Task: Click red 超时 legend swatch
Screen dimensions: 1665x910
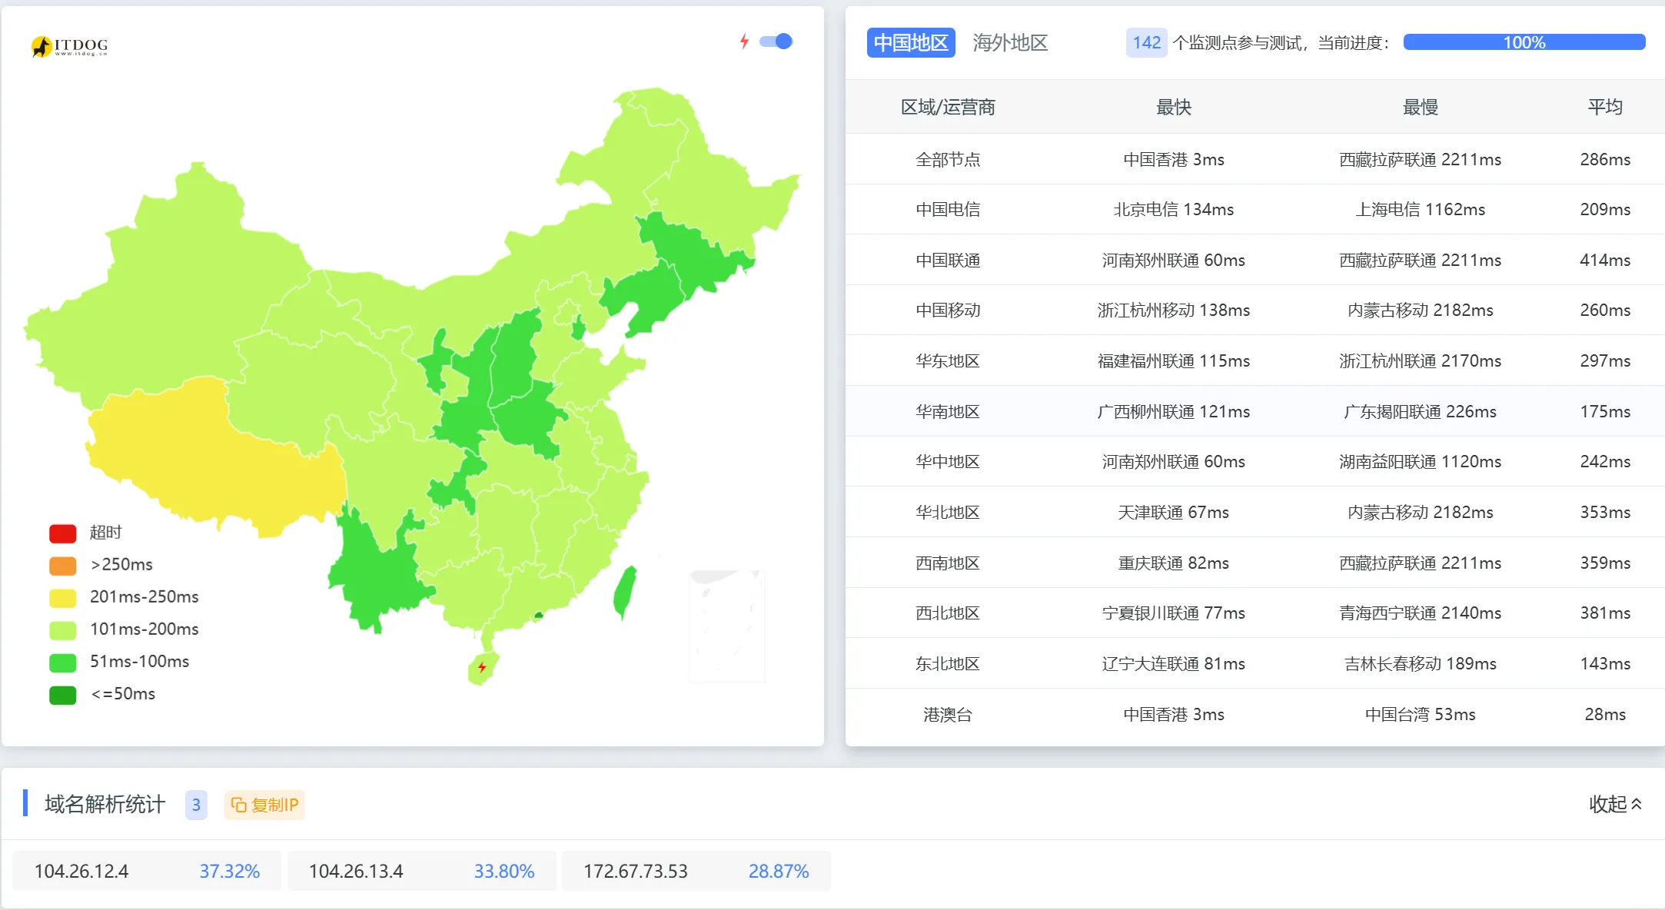Action: point(63,533)
